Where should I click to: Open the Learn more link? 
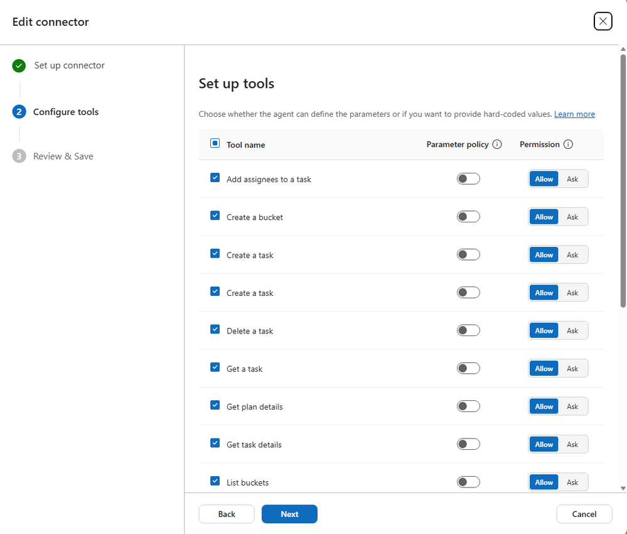tap(574, 114)
